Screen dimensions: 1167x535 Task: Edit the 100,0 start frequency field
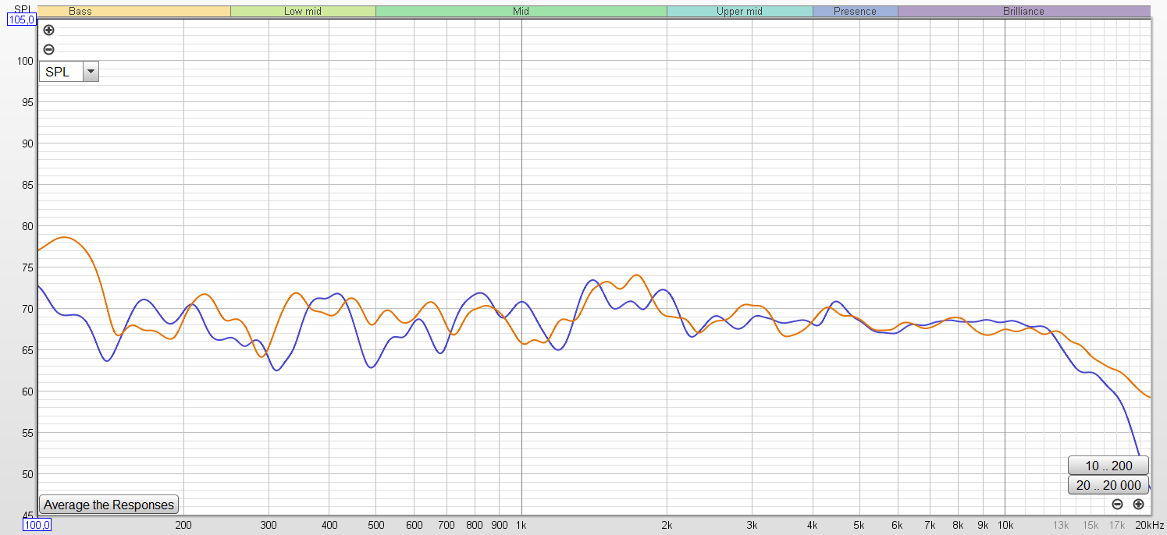36,525
